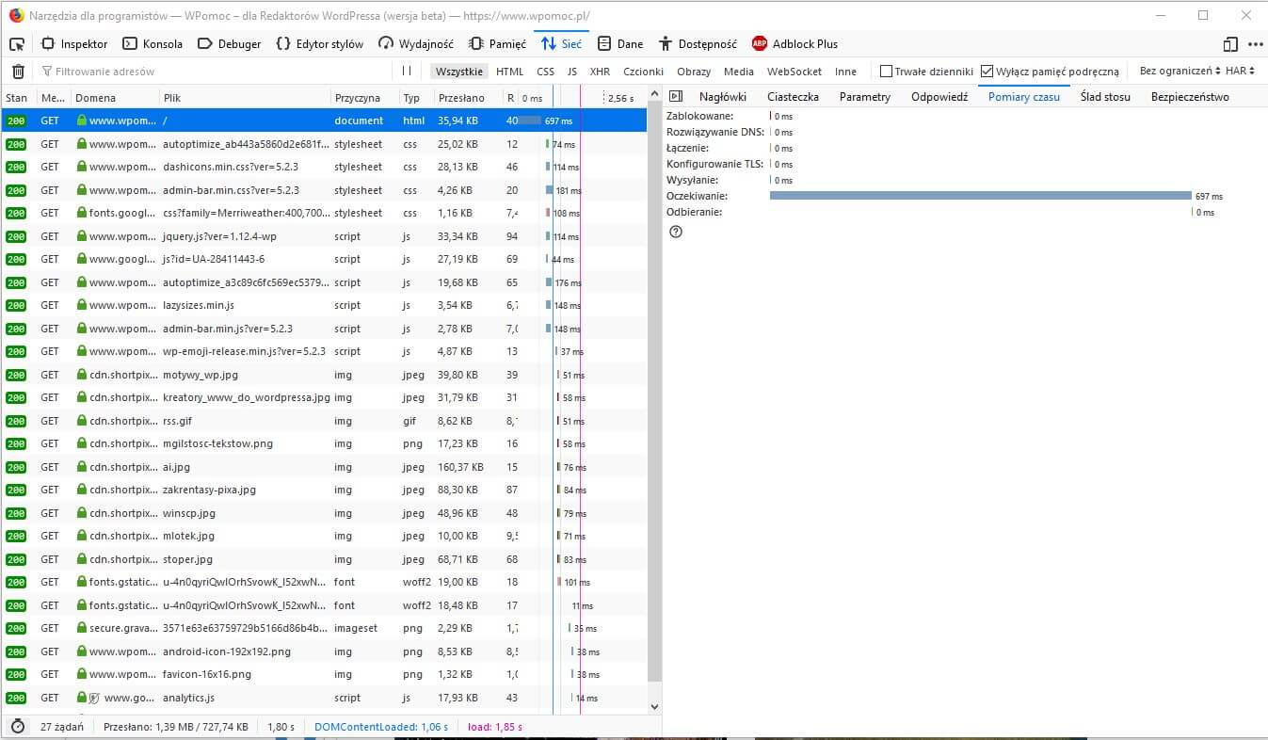Select the Pomiary czasu tab
1268x740 pixels.
pos(1024,97)
